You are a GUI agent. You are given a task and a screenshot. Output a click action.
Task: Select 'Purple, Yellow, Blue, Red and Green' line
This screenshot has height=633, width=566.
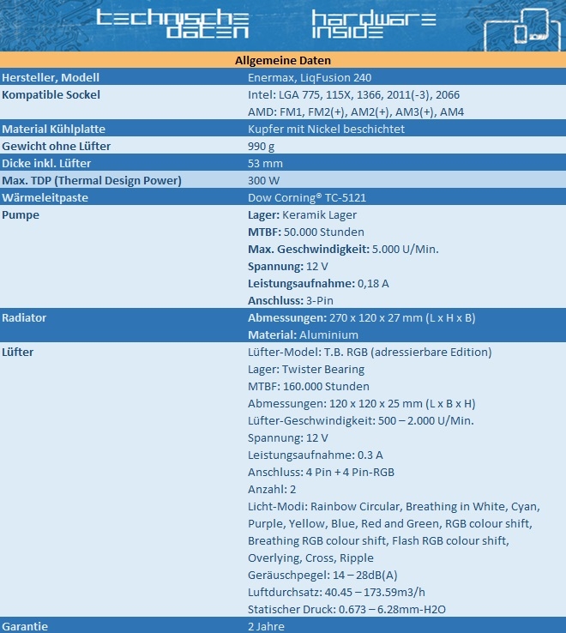pos(390,523)
